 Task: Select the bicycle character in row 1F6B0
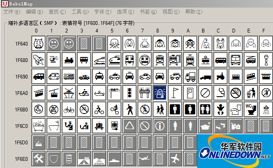pos(69,110)
